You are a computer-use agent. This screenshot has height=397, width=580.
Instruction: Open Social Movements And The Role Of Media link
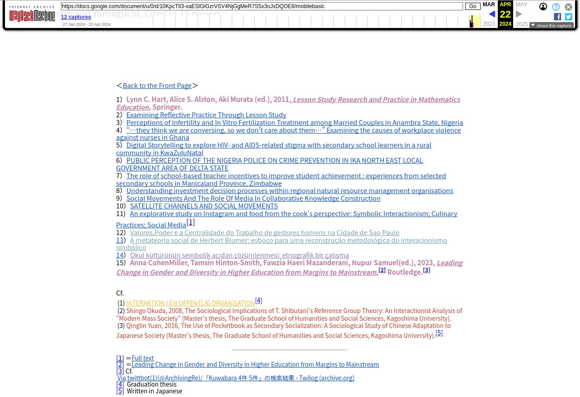point(253,198)
